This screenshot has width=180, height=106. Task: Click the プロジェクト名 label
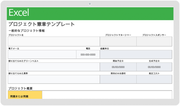(x=16, y=35)
